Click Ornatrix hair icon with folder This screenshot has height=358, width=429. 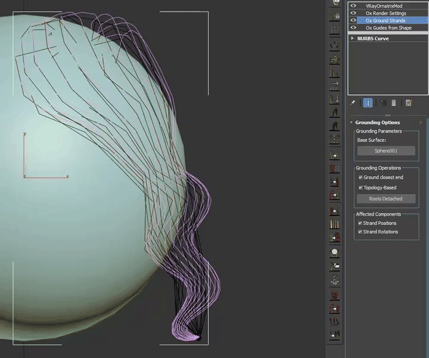click(335, 266)
